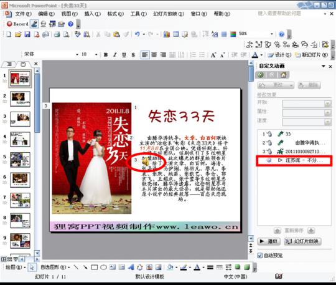Open the 文件 menu
The height and width of the screenshot is (285, 336).
tap(23, 14)
